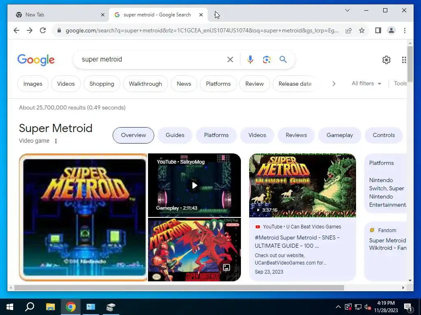This screenshot has width=421, height=315.
Task: Click the Super Metroid box art image
Action: [x=194, y=250]
